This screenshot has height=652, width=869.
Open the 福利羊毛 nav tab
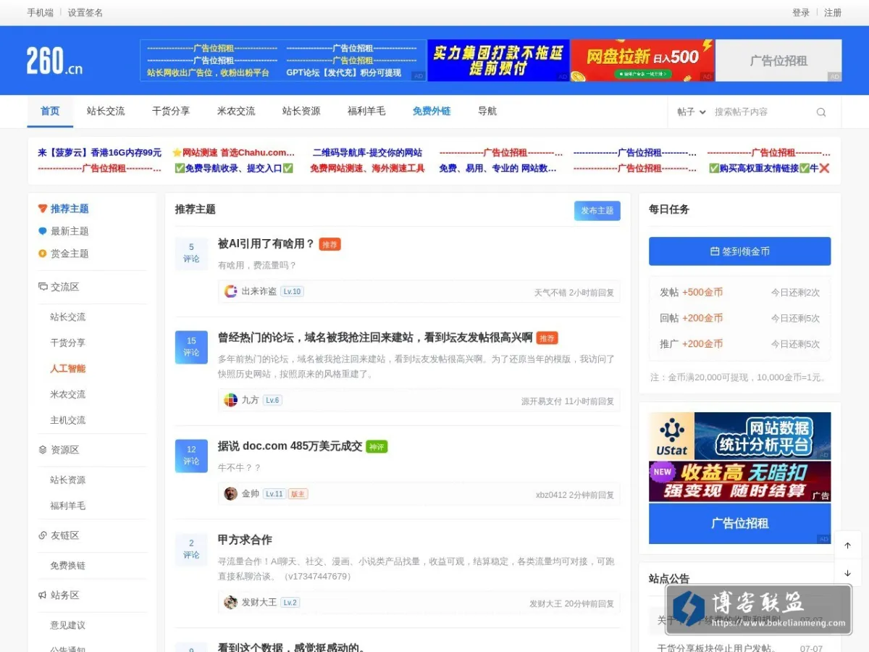[x=366, y=111]
